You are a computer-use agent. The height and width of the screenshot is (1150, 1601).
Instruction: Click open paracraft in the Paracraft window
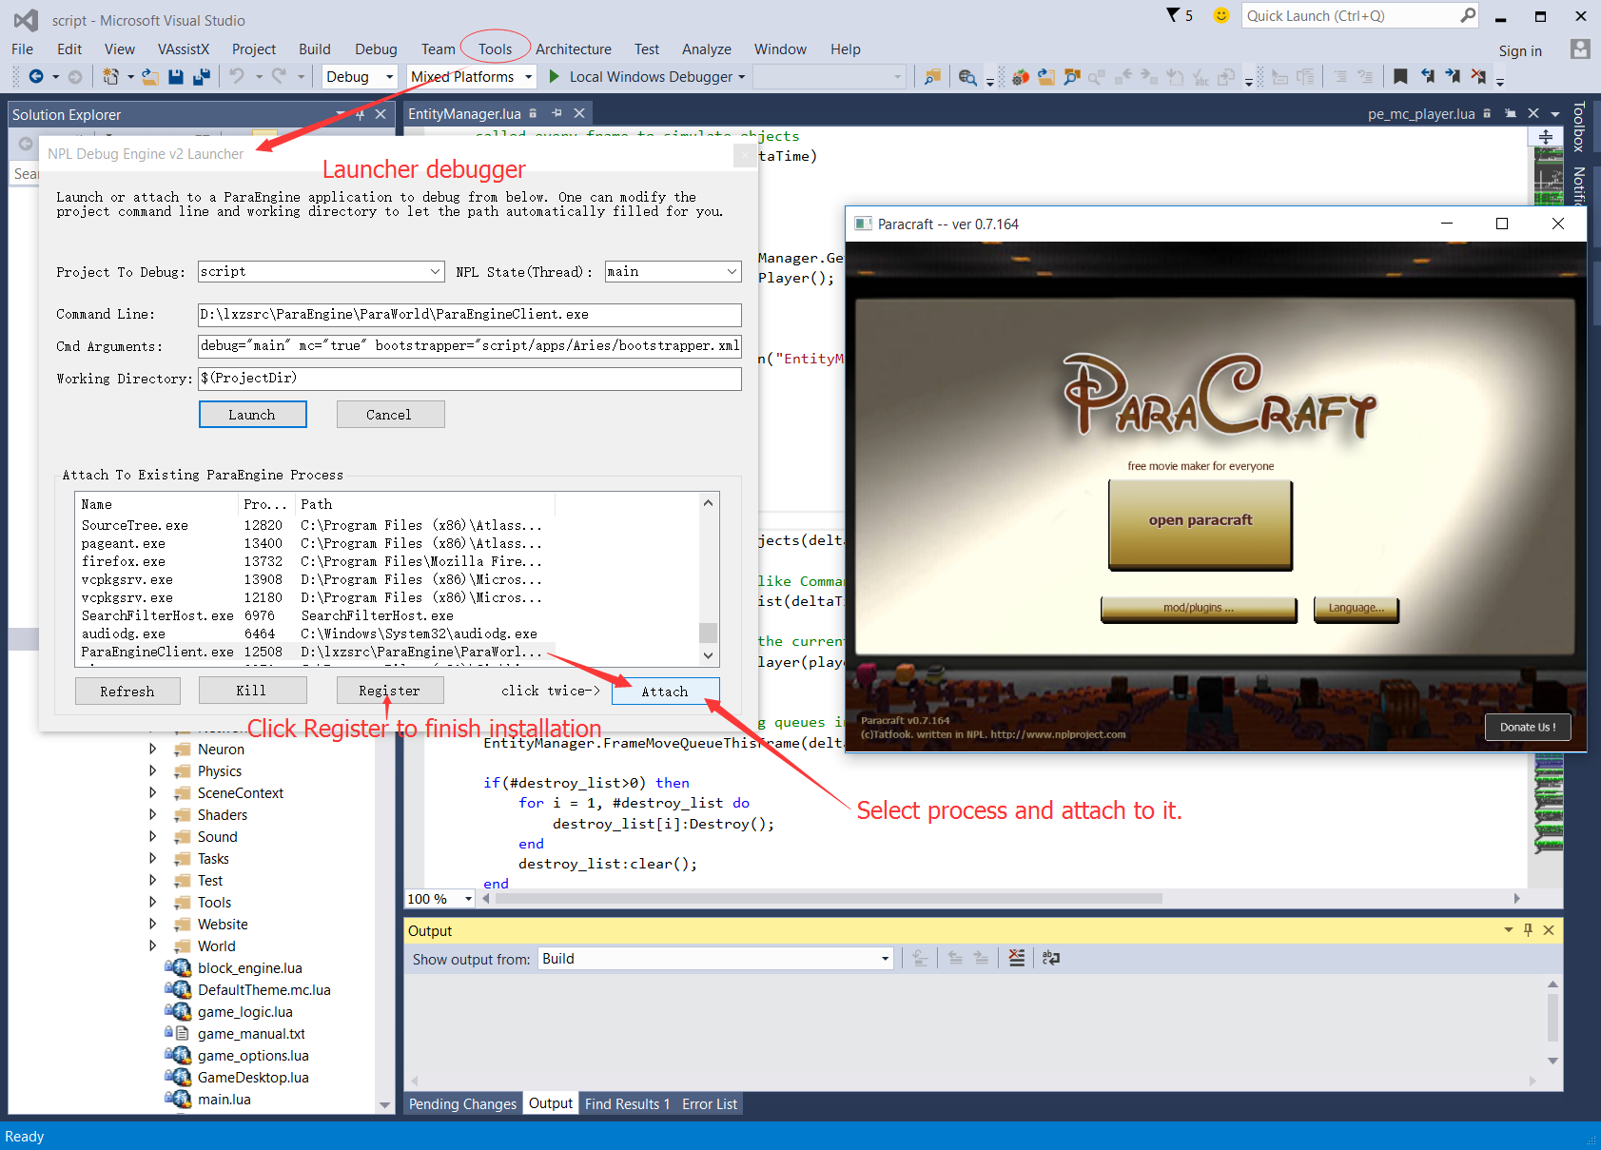(x=1201, y=524)
